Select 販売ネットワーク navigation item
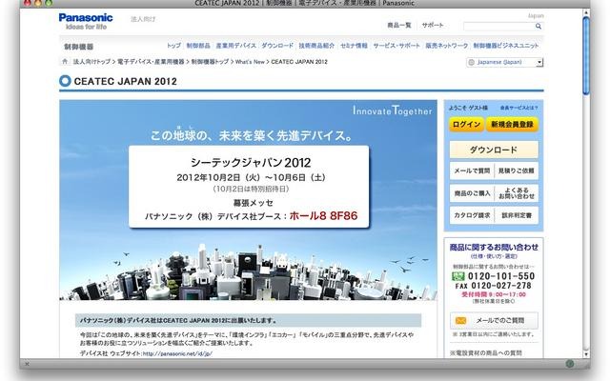 (x=447, y=46)
